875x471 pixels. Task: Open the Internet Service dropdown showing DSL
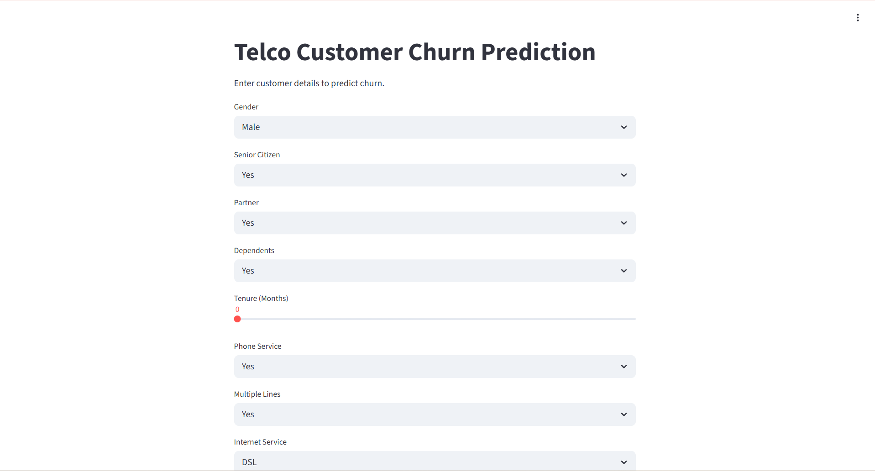click(434, 462)
